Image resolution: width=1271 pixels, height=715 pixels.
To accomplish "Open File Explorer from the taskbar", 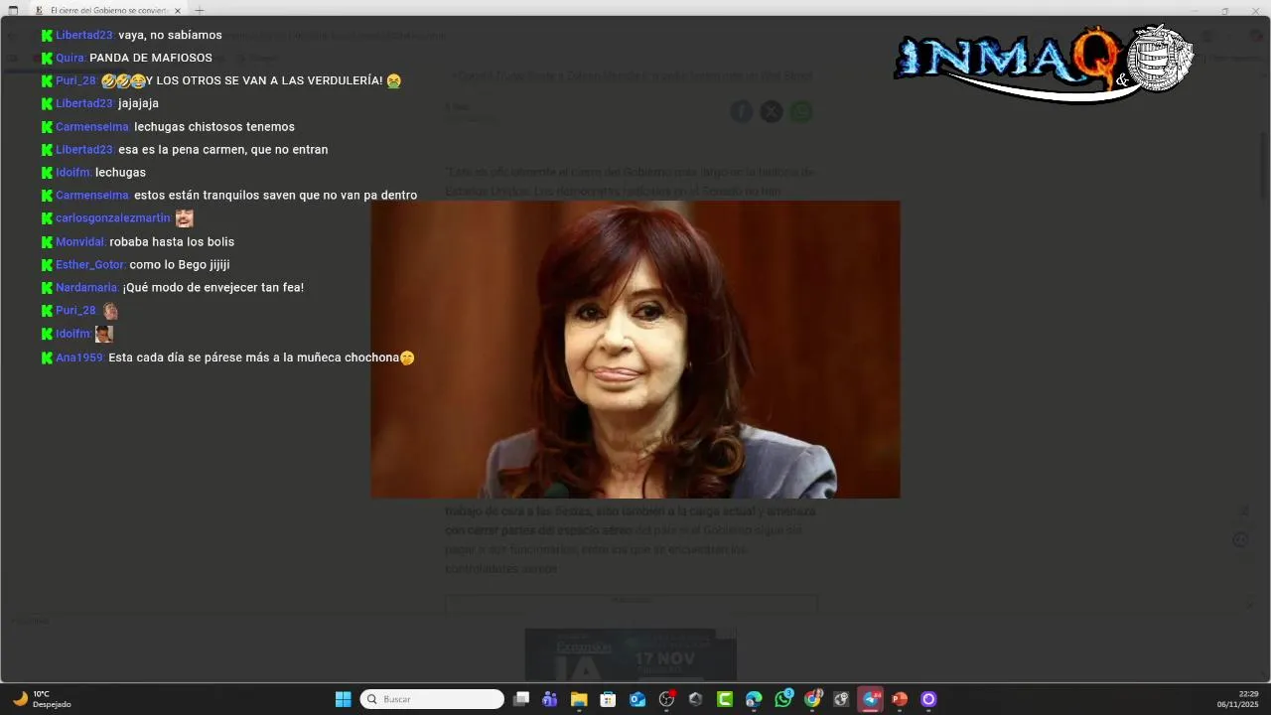I will click(x=579, y=699).
